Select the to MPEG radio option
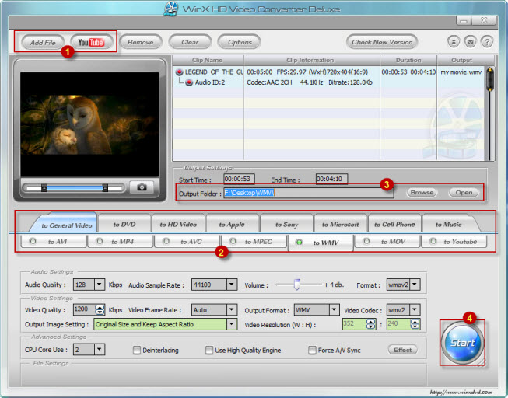This screenshot has height=398, width=508. [x=233, y=241]
